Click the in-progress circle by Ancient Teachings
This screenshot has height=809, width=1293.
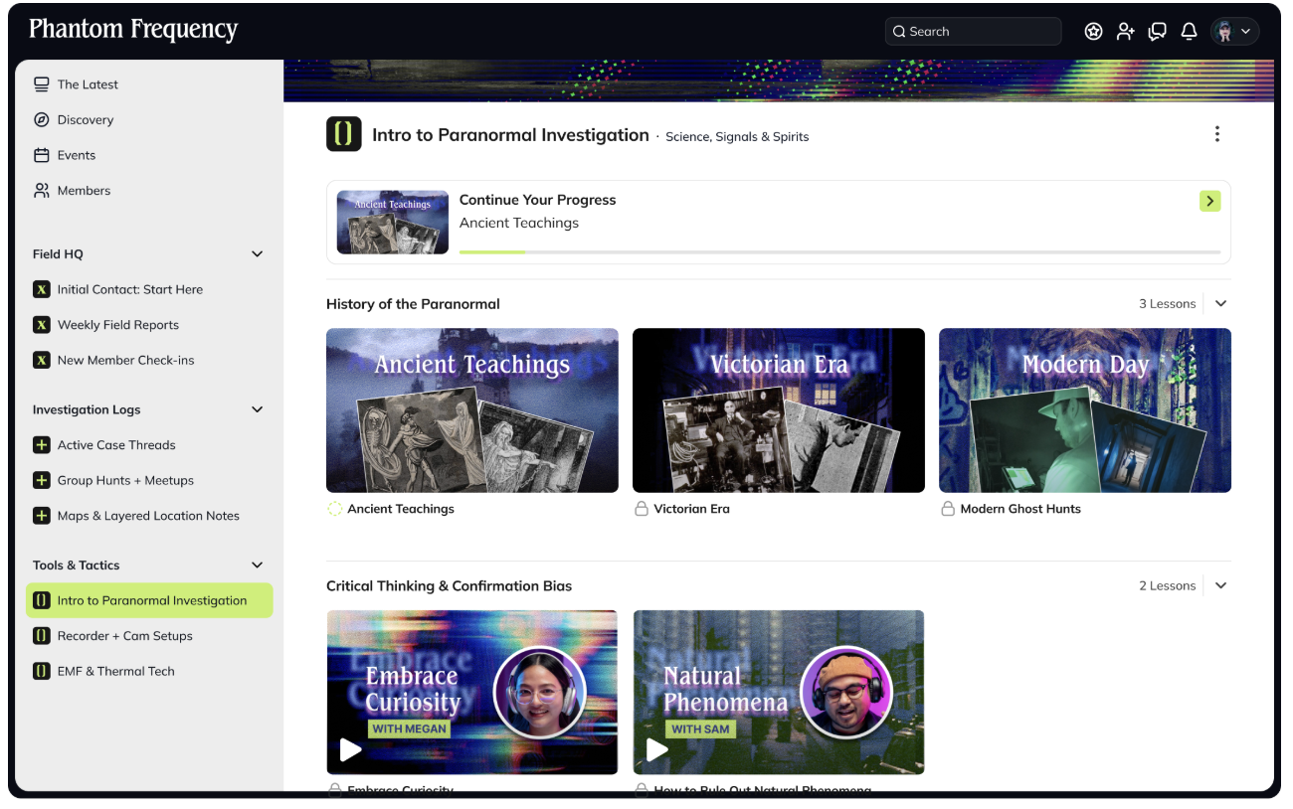[x=335, y=509]
